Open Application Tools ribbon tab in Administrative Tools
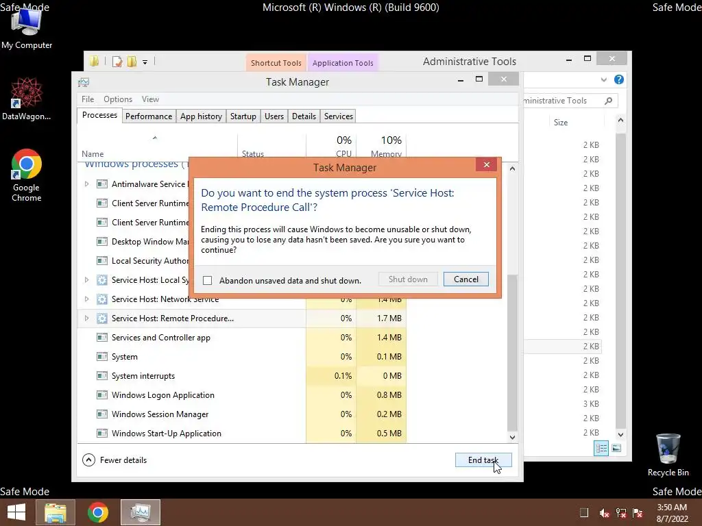This screenshot has width=702, height=526. 343,62
